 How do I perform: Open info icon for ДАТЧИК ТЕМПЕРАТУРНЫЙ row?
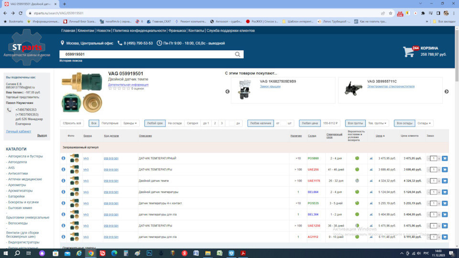tap(63, 158)
